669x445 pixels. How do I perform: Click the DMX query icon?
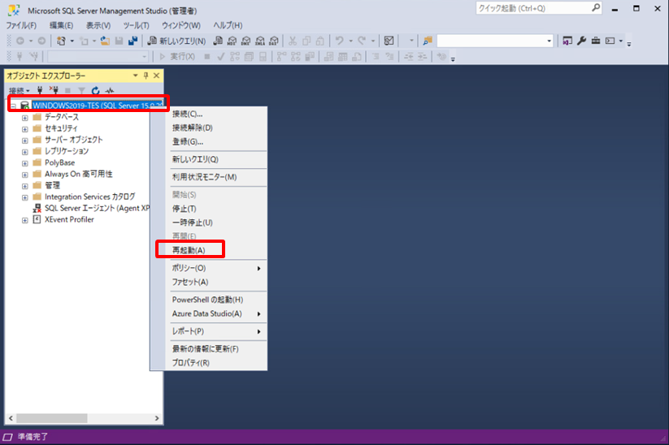[x=245, y=41]
